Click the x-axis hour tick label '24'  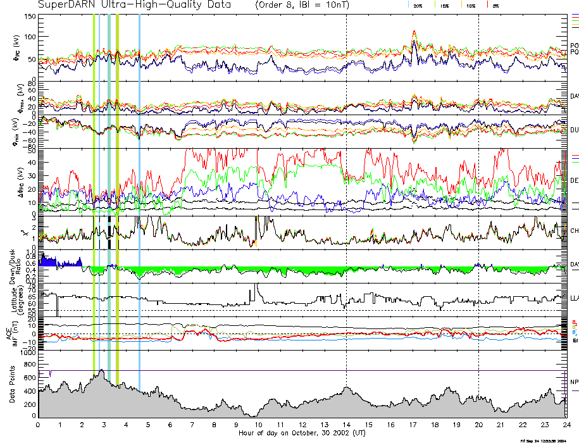coord(567,425)
